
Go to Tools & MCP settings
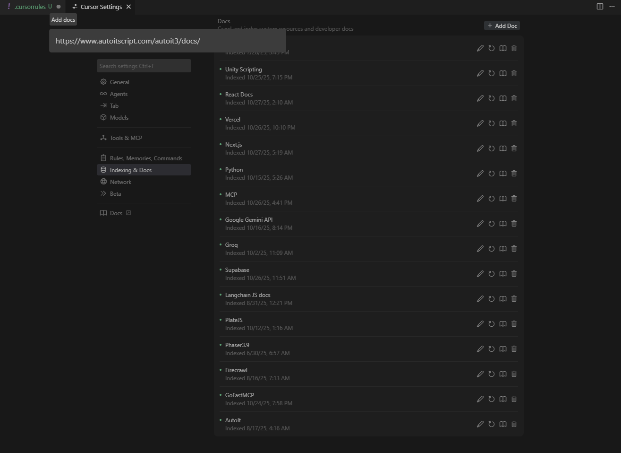pos(126,138)
